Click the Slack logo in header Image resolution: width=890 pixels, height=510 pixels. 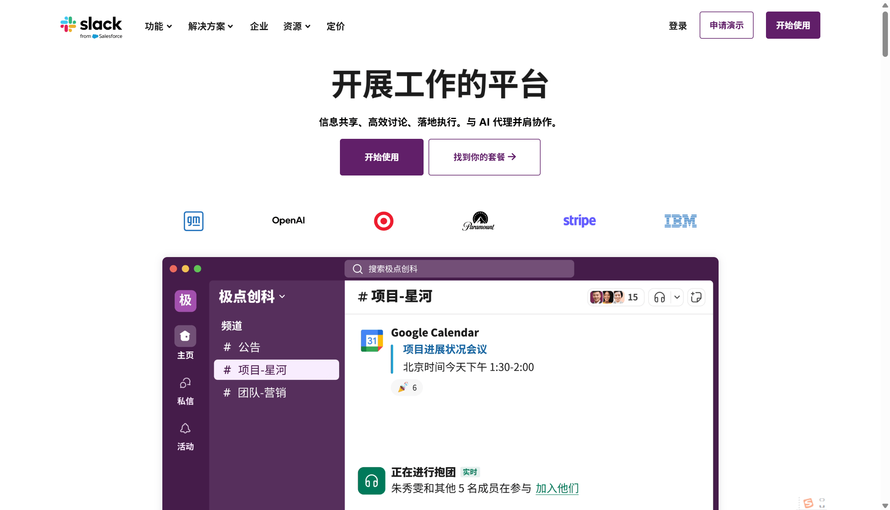pyautogui.click(x=91, y=26)
